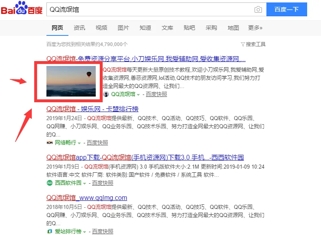Expand the 更多» menu
The width and height of the screenshot is (321, 235).
pos(255,28)
